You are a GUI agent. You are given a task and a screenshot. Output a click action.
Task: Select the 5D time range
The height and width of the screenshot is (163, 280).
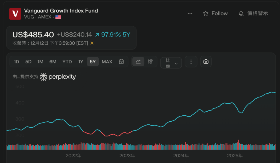pyautogui.click(x=28, y=62)
